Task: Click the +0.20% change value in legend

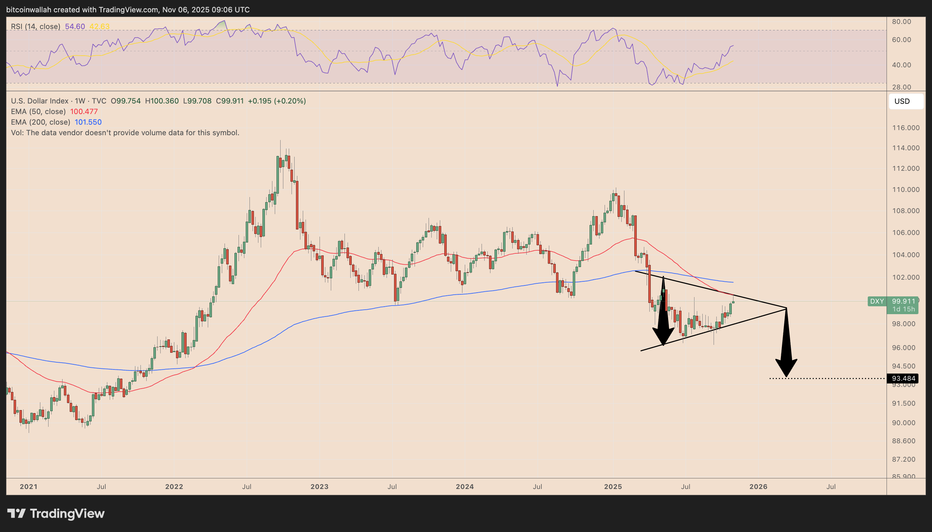Action: point(289,101)
